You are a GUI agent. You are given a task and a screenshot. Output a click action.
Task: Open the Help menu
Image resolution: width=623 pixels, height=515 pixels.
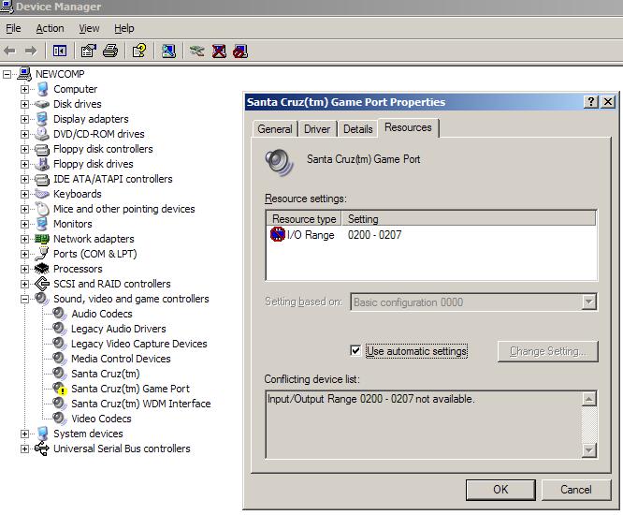coord(124,28)
